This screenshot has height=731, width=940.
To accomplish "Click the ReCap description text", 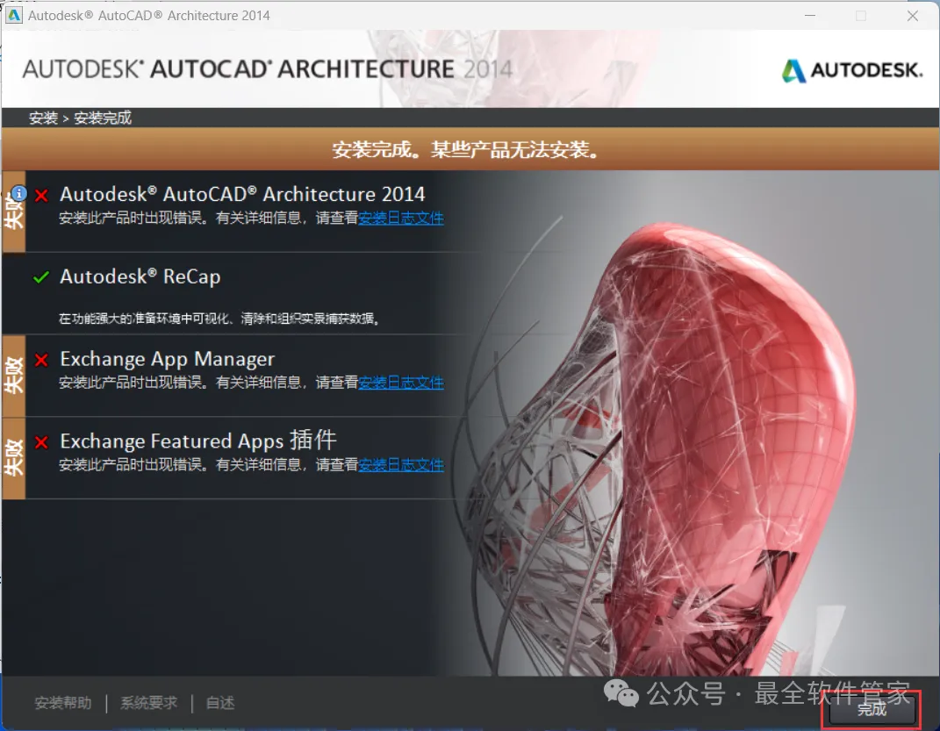I will click(219, 319).
